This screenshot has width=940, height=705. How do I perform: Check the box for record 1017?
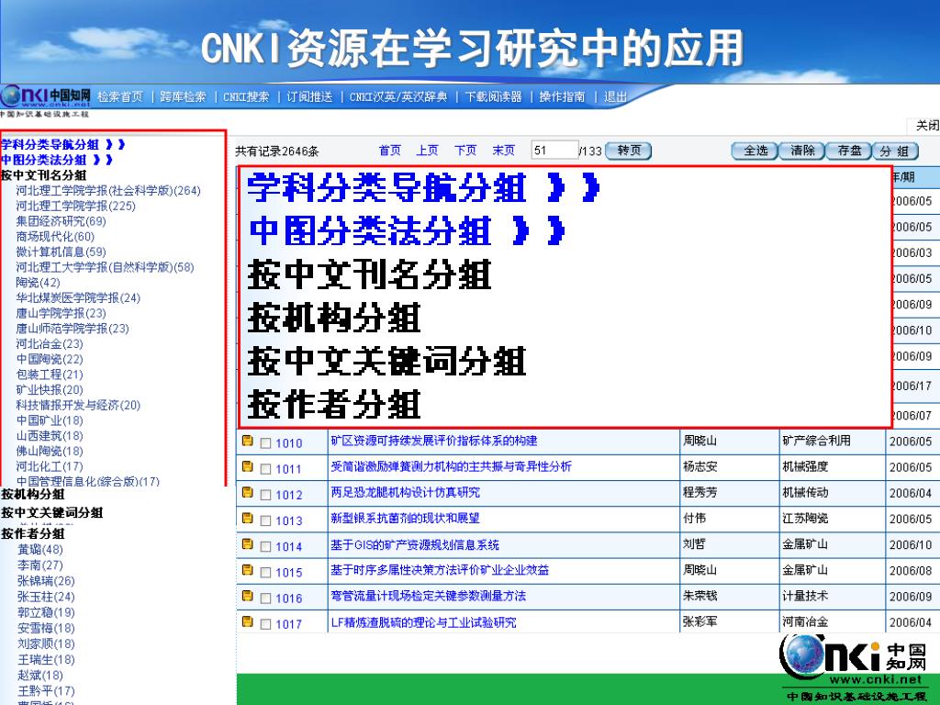pyautogui.click(x=265, y=624)
